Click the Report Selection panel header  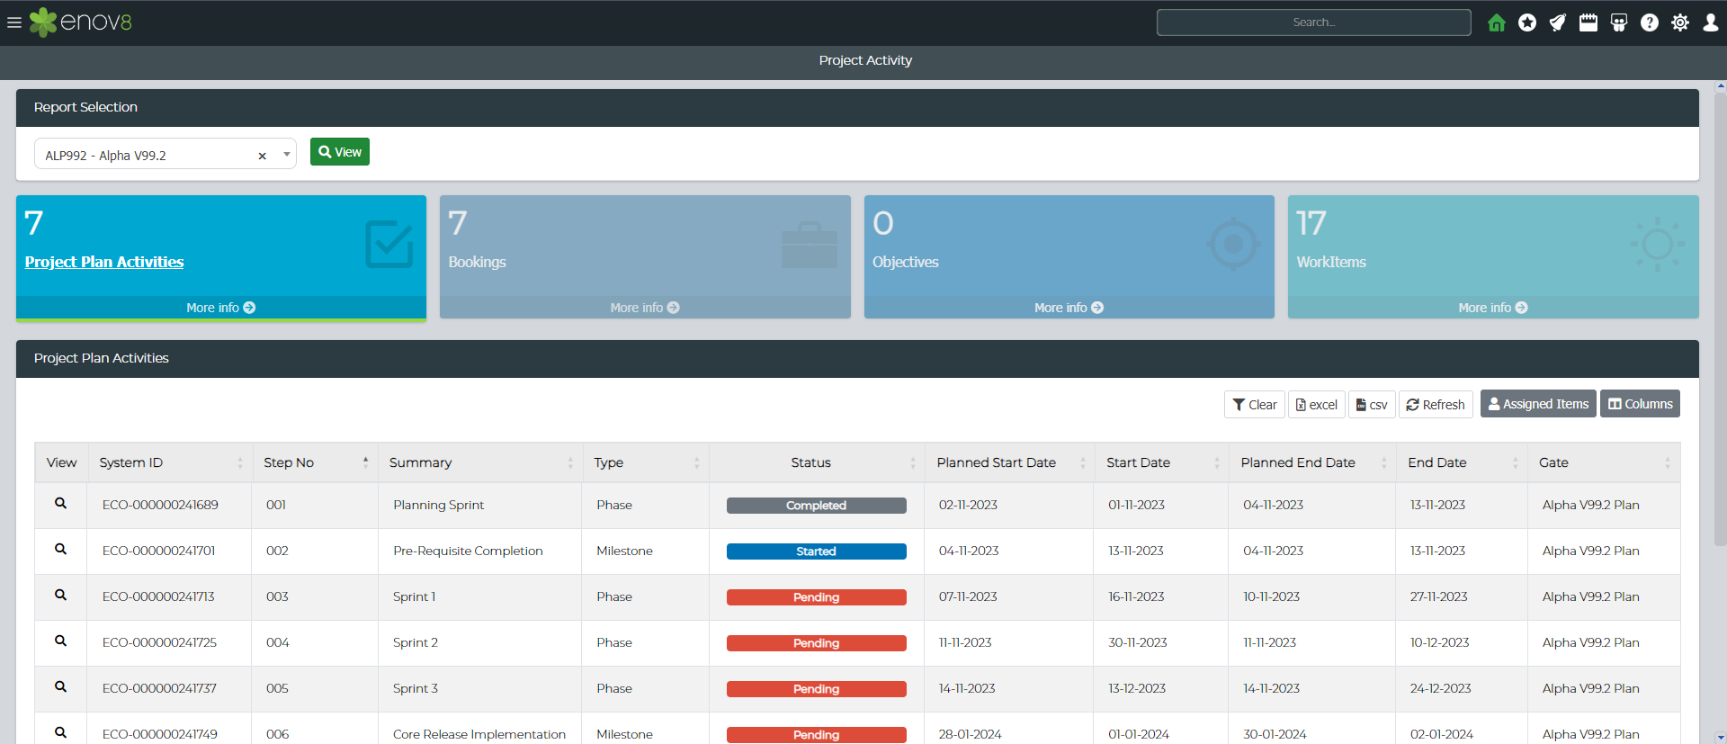(857, 107)
